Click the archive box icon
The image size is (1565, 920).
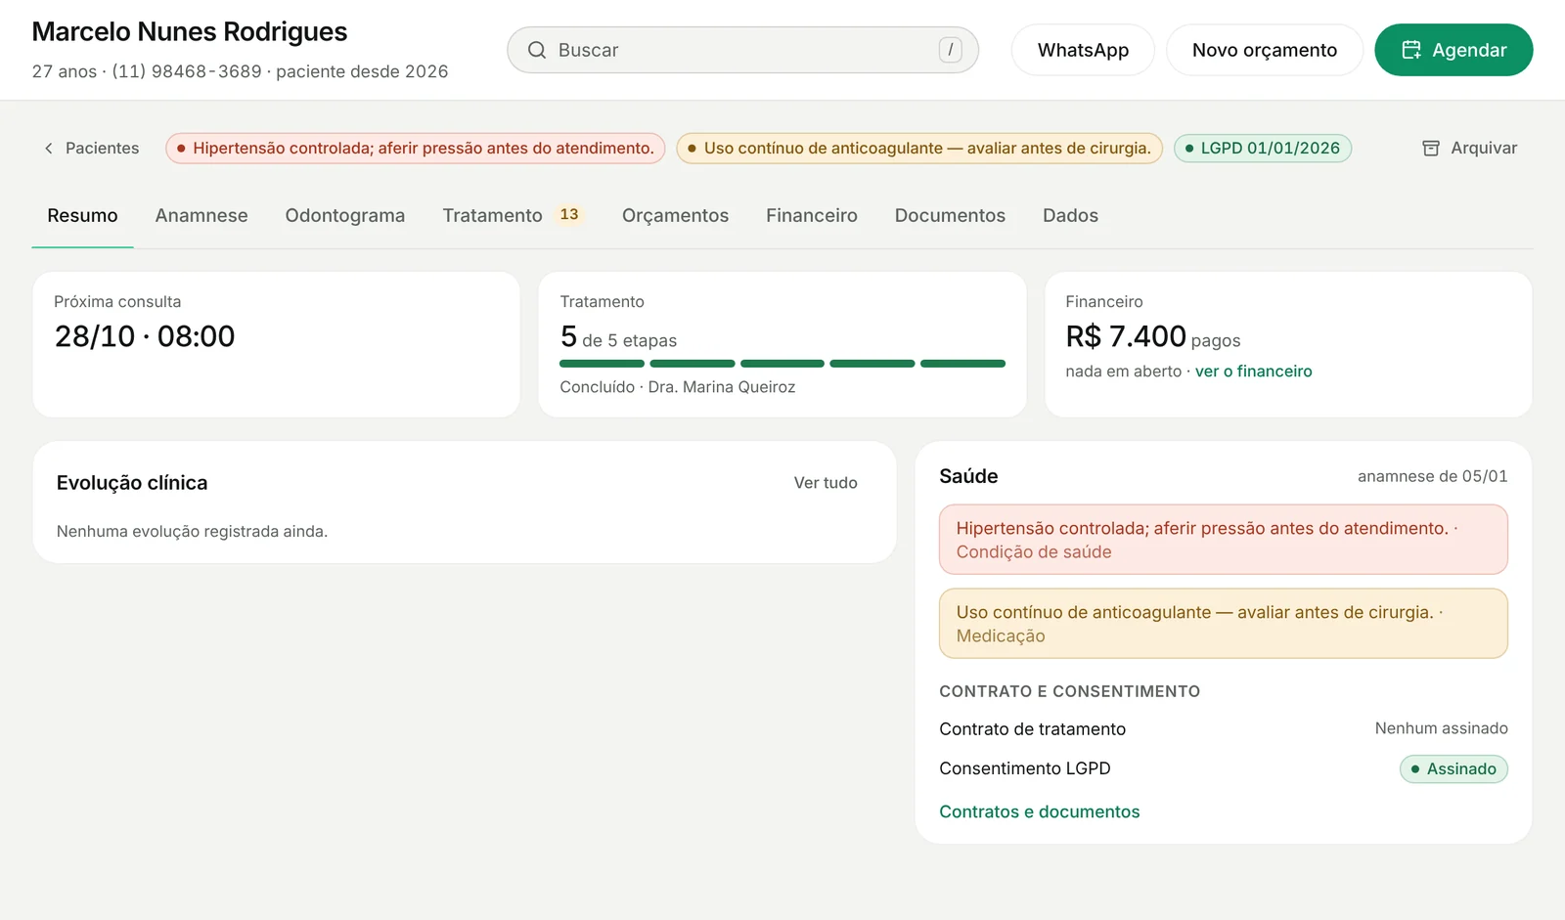[1431, 148]
